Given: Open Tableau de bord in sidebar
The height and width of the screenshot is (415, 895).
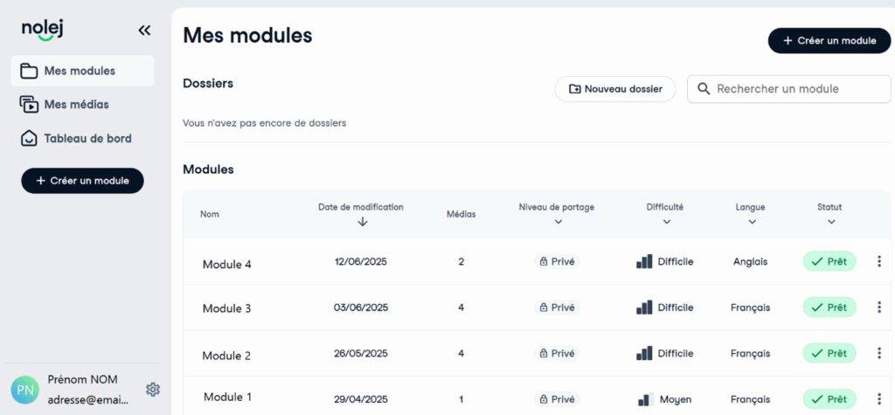Looking at the screenshot, I should coord(87,138).
